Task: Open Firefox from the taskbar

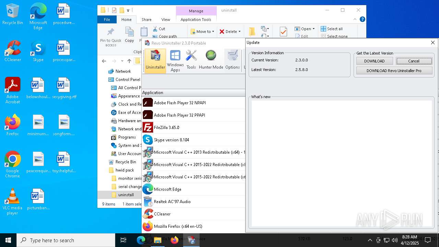Action: (175, 240)
